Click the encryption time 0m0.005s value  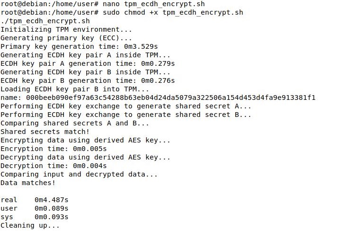pos(89,149)
